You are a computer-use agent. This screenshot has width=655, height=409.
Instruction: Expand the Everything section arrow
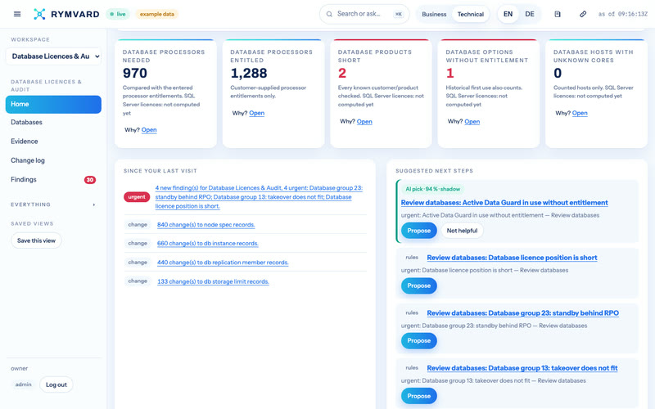pyautogui.click(x=94, y=204)
